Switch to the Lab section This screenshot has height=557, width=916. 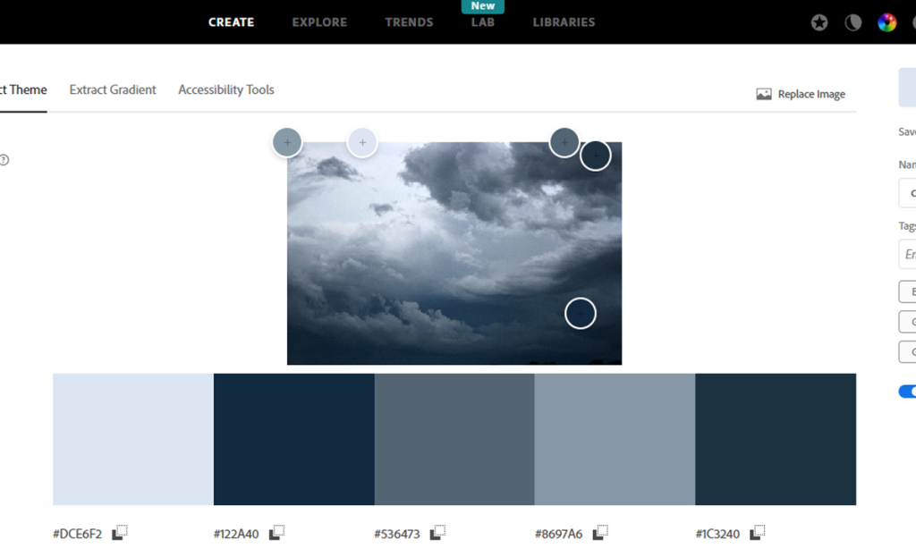483,22
